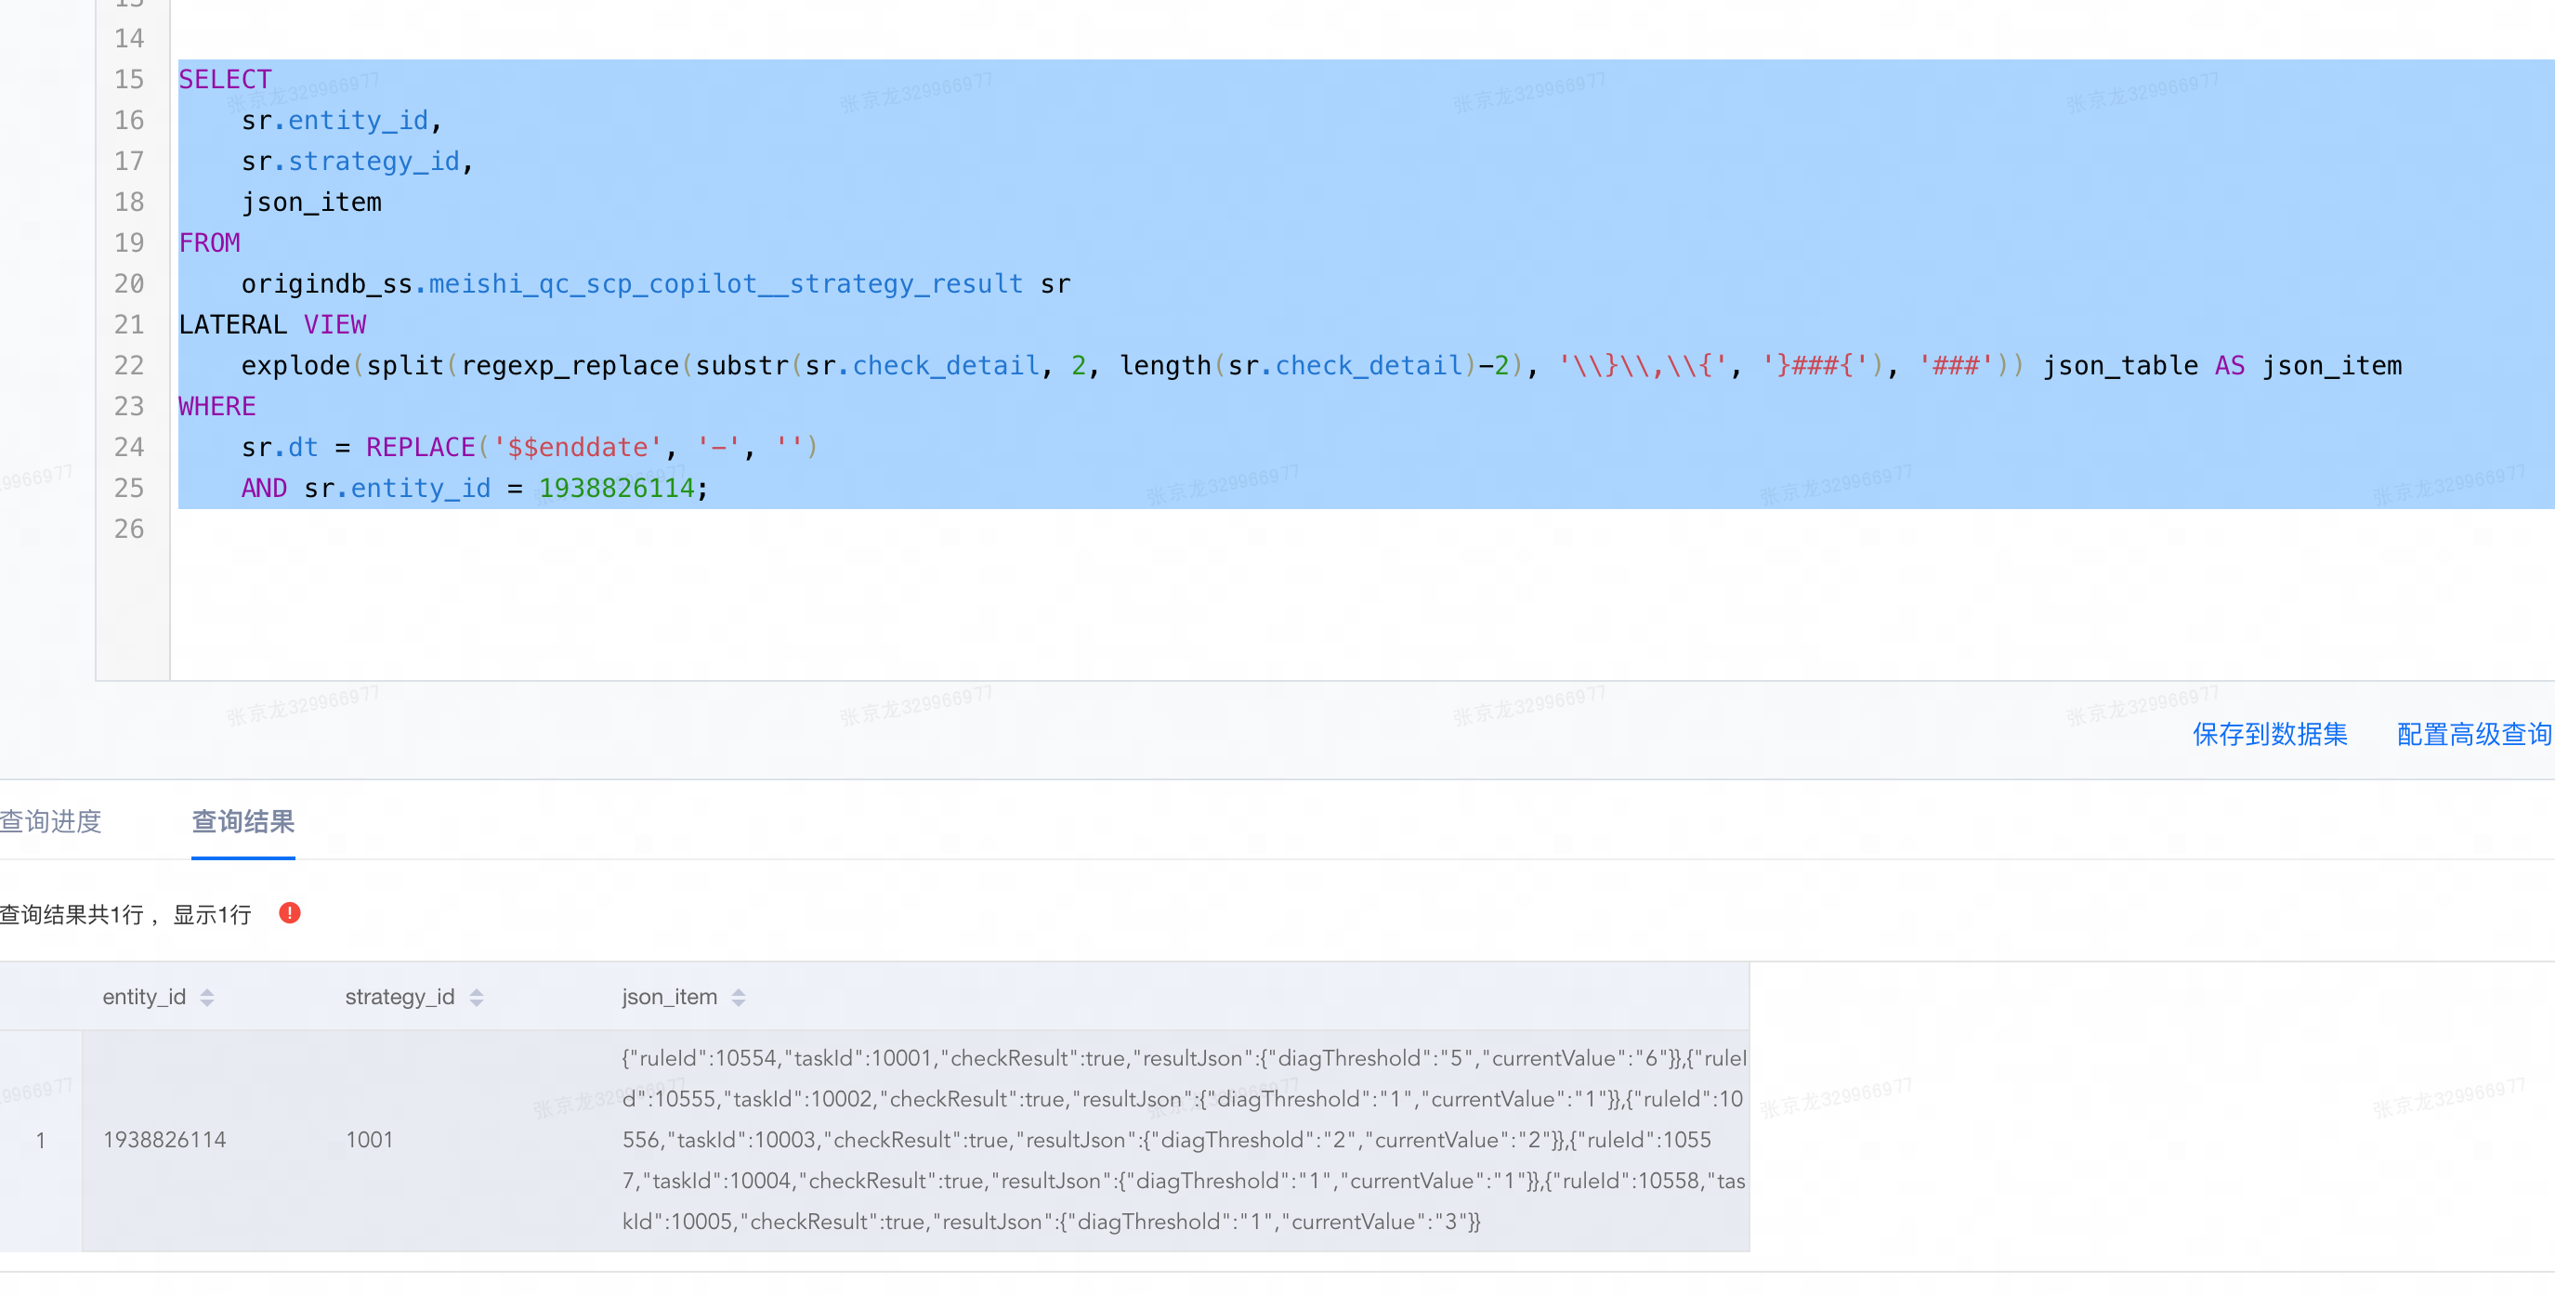
Task: Click 保存到数据集 link
Action: 2270,734
